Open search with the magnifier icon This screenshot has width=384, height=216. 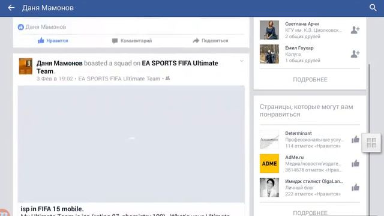coord(373,8)
